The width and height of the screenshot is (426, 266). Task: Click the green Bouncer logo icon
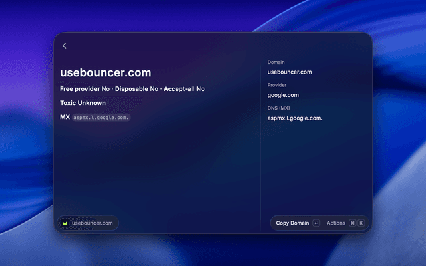tap(65, 223)
